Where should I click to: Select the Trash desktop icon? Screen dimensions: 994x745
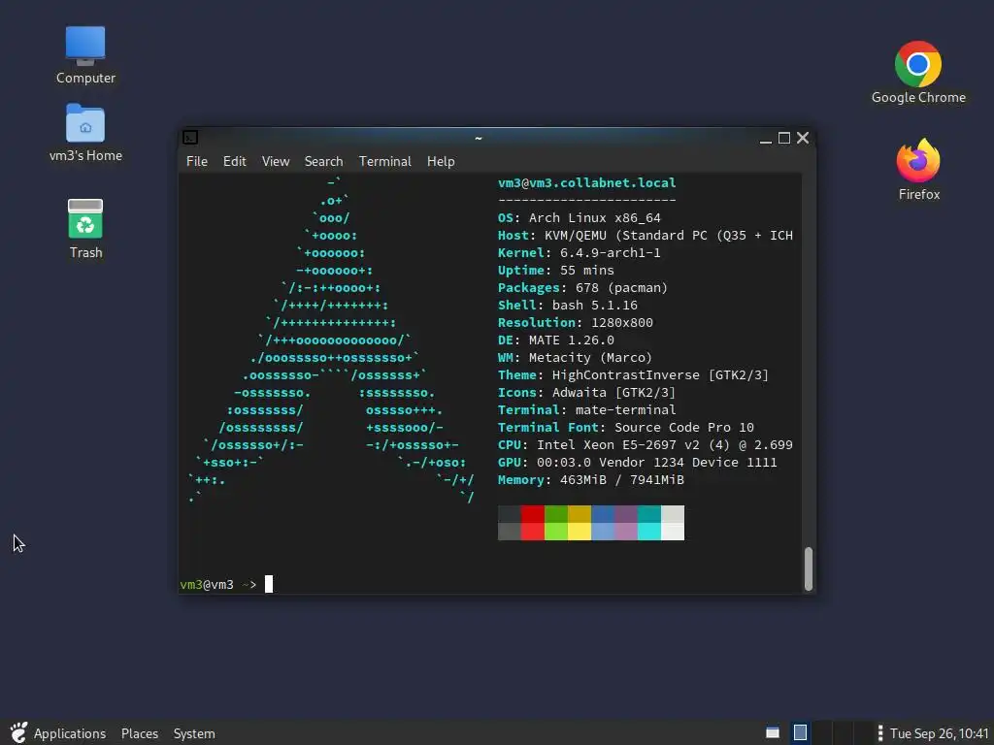coord(85,228)
